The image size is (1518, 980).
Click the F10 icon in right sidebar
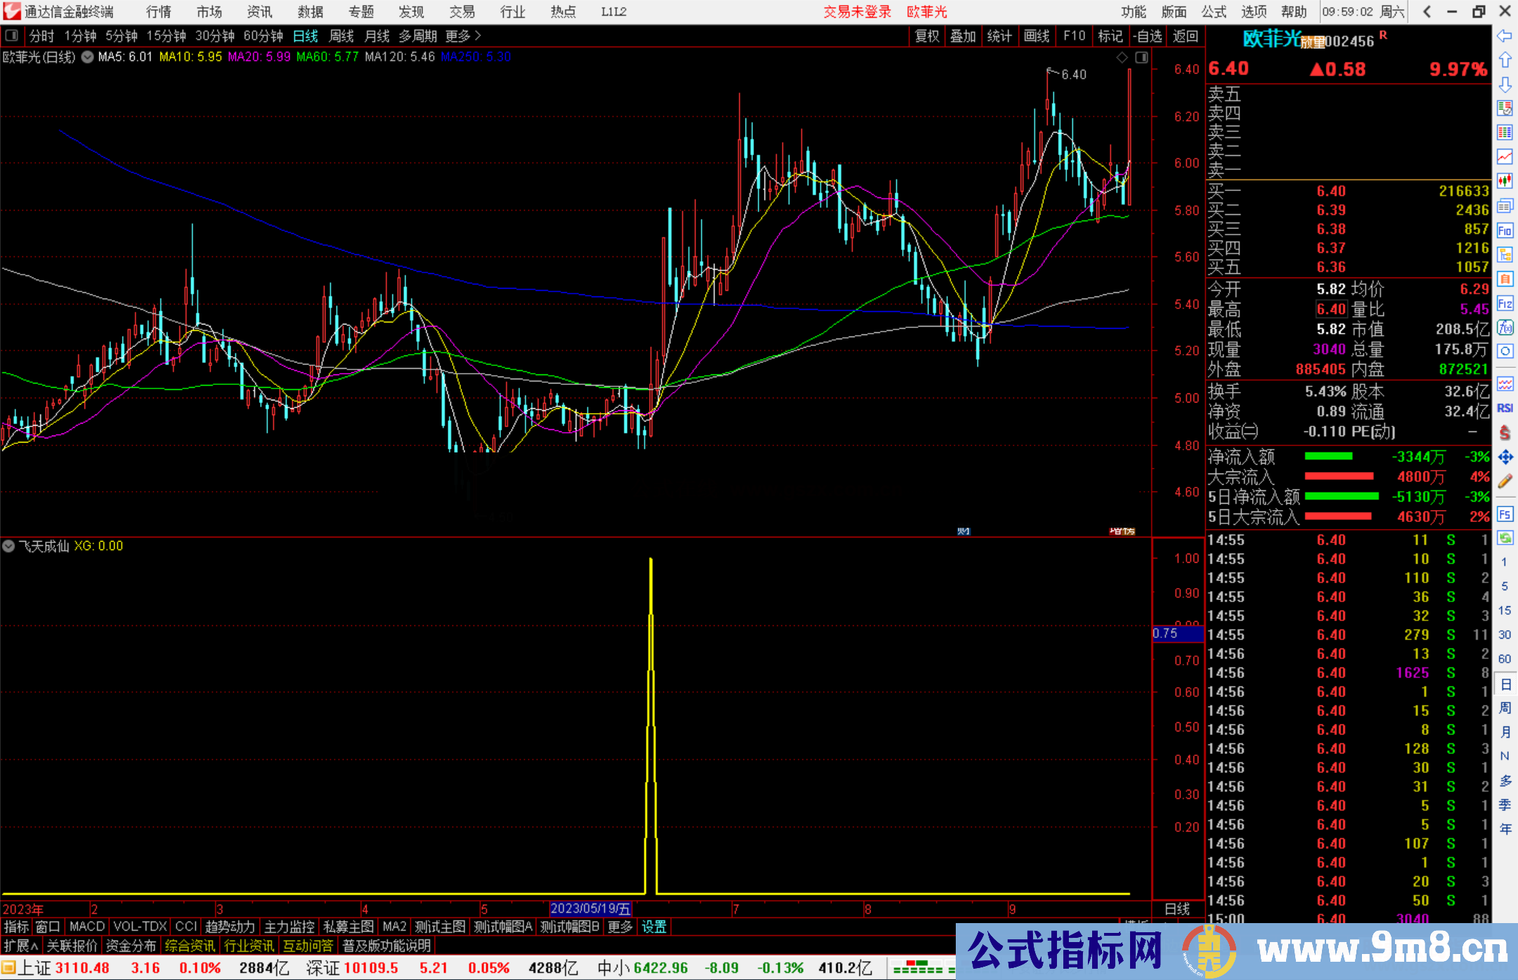(x=1505, y=230)
